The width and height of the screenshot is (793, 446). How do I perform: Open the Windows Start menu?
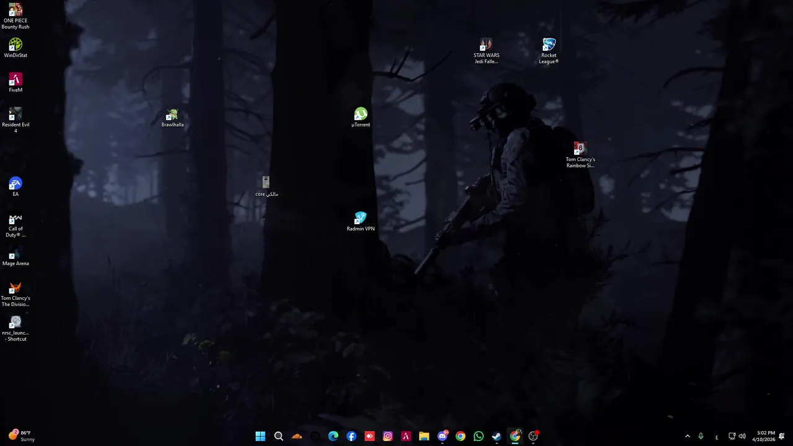(260, 436)
